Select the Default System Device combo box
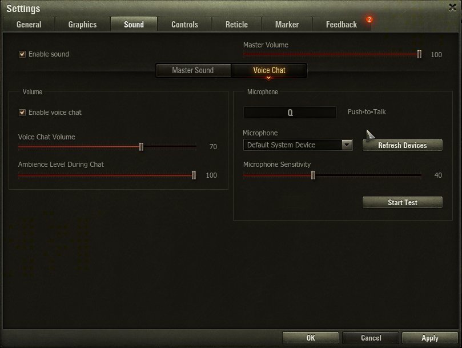 click(x=298, y=145)
